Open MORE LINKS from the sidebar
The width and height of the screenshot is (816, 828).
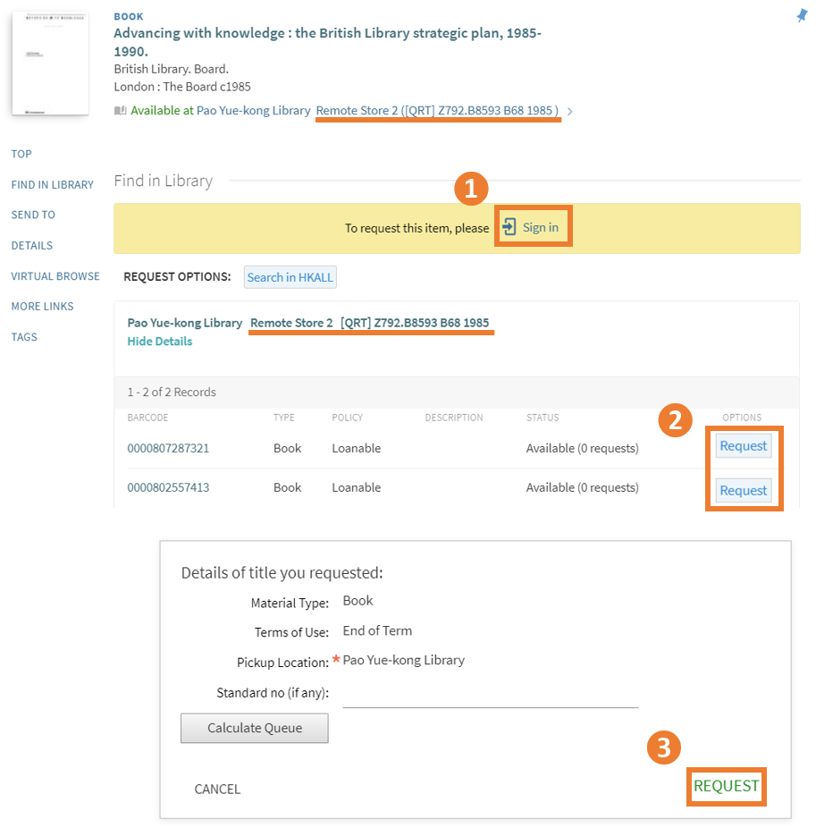[42, 306]
